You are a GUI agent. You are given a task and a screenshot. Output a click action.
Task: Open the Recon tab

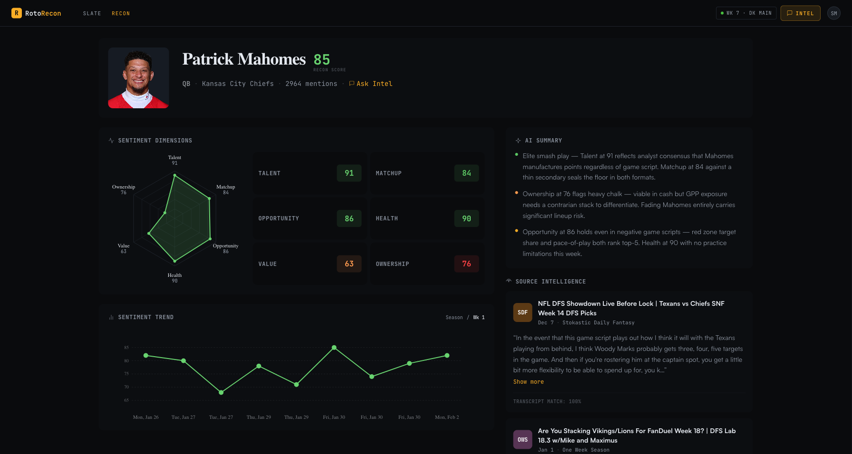tap(121, 13)
